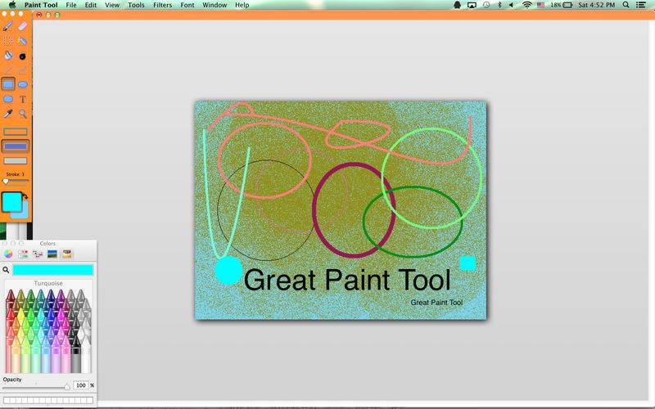This screenshot has height=409, width=655.
Task: Open the Filters menu
Action: (x=162, y=5)
